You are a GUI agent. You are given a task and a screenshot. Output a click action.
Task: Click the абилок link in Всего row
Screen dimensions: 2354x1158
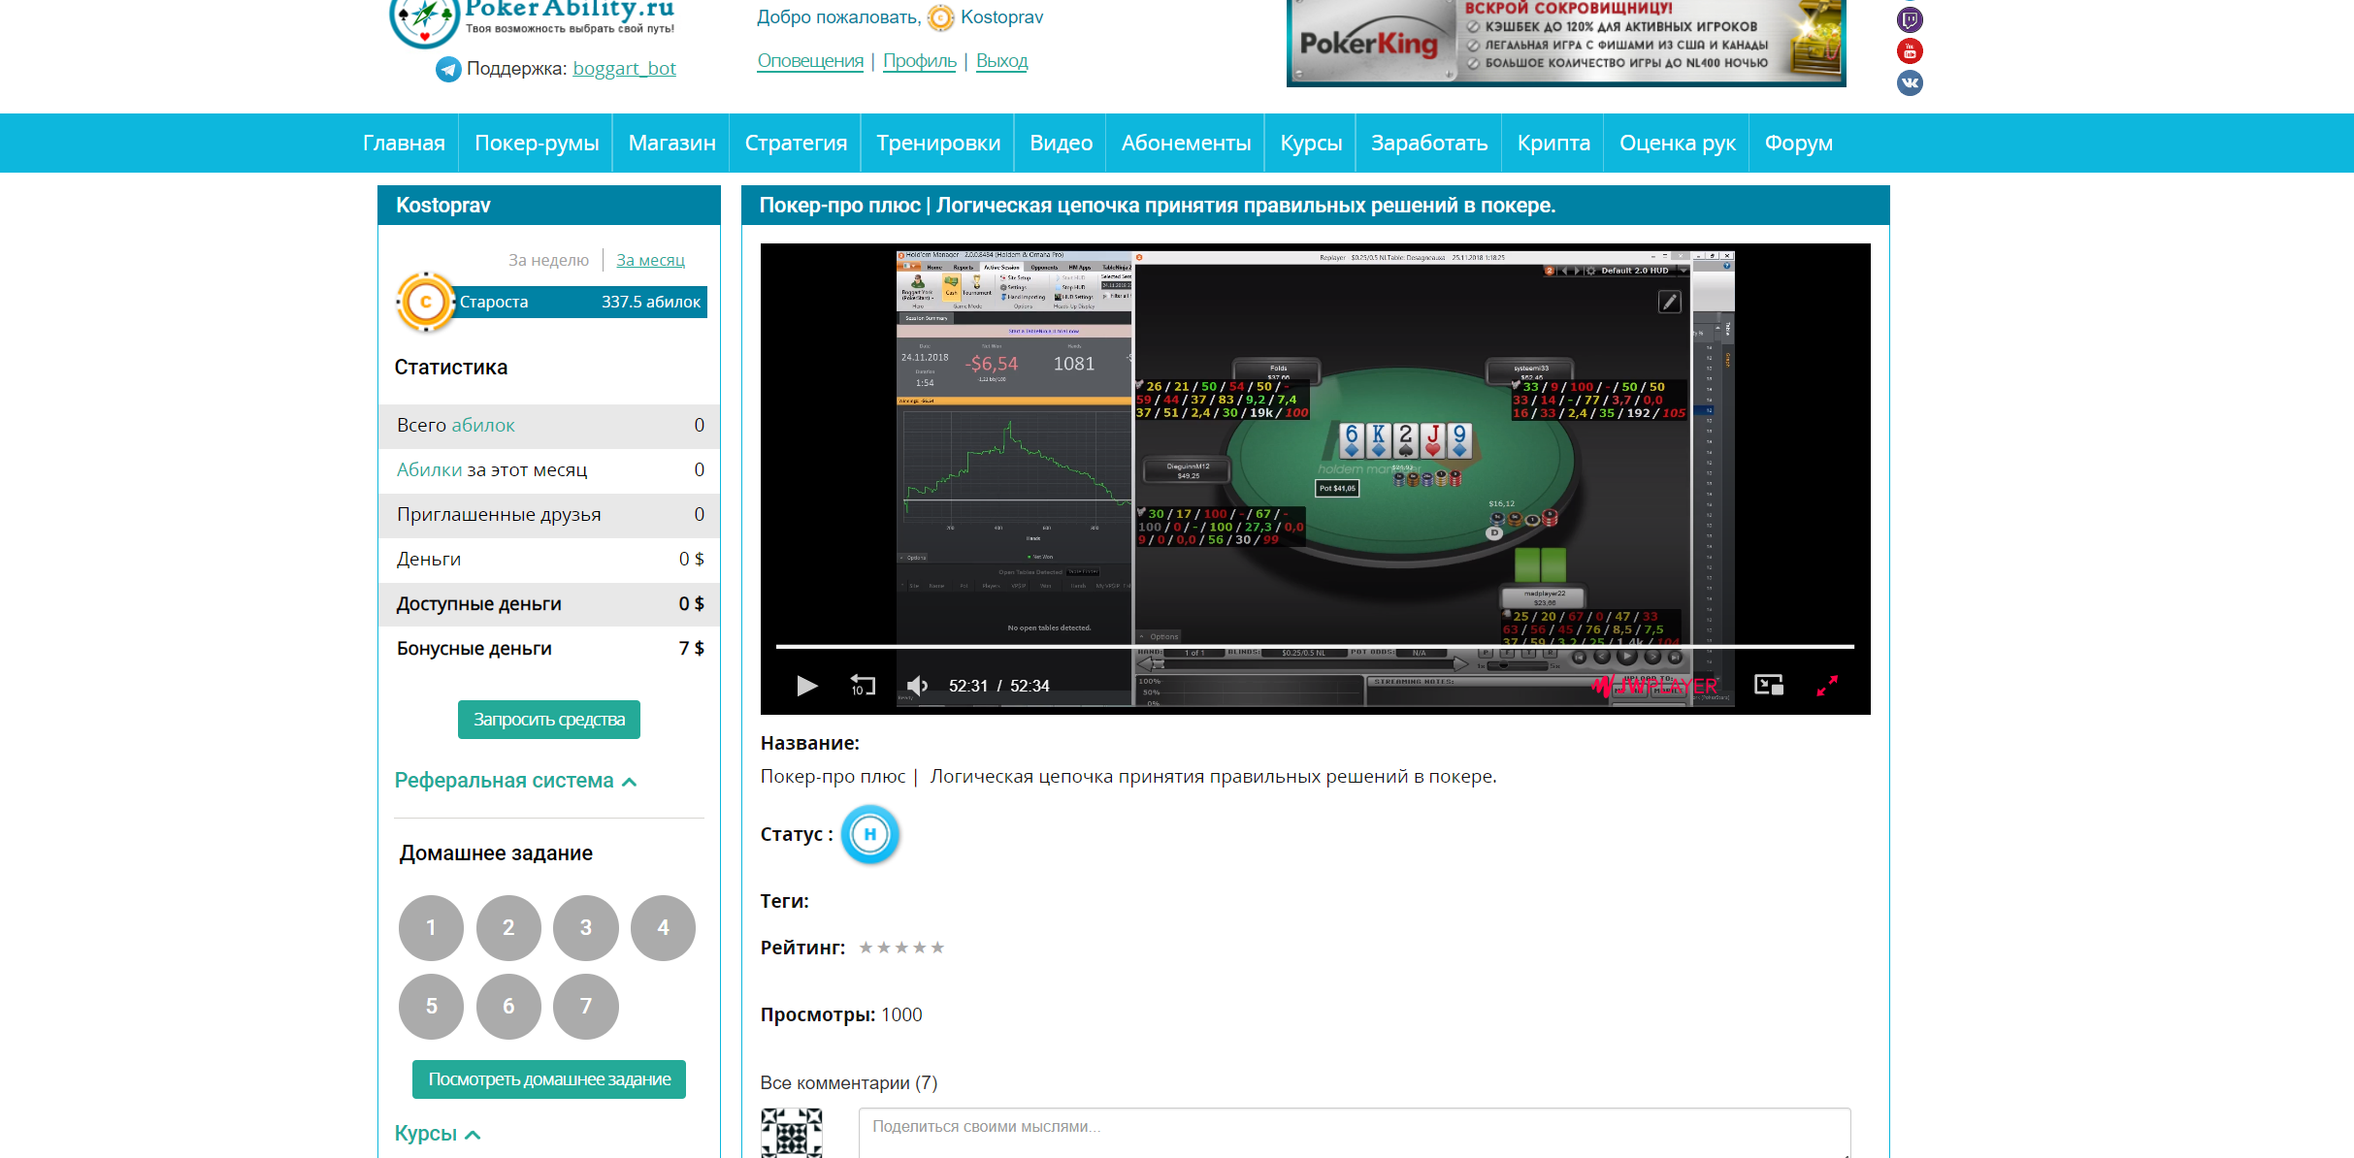point(483,426)
